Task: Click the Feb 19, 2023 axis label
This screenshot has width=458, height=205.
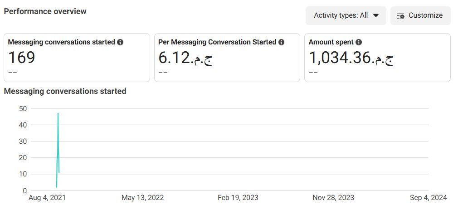Action: [238, 197]
